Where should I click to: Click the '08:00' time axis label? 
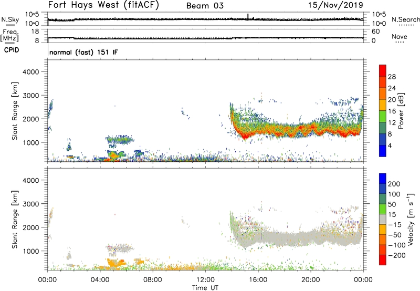(153, 280)
